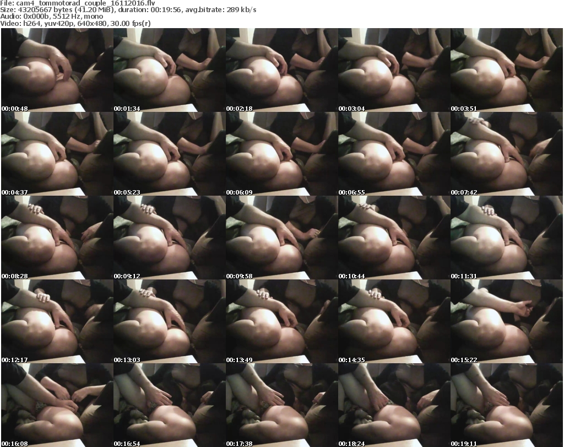Pick the thumbnail stamped 00:15:22
Viewport: 564px width, 447px height.
(507, 321)
